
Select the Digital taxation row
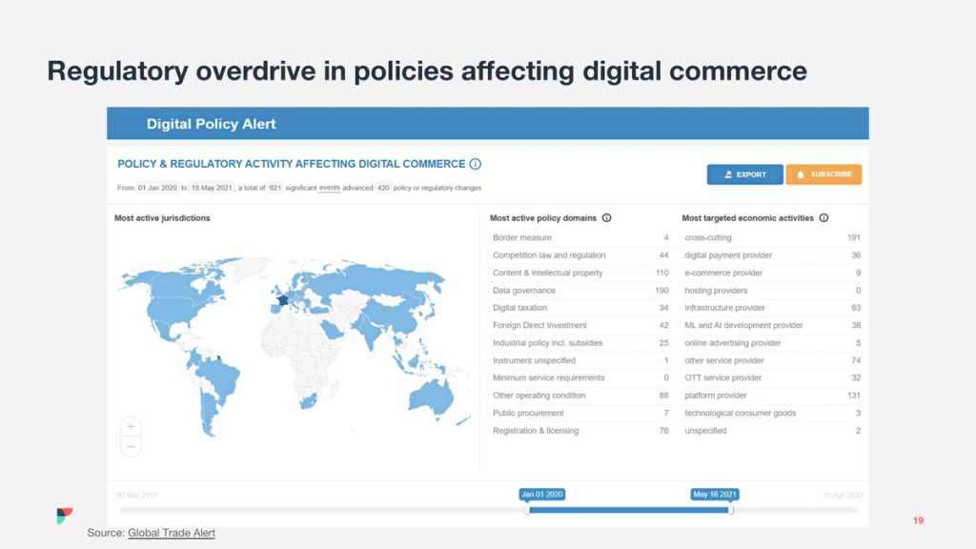pos(580,308)
